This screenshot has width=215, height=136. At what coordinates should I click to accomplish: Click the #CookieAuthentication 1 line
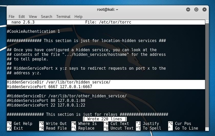click(33, 32)
